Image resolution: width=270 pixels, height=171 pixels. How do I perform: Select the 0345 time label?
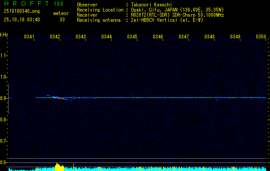[132, 37]
